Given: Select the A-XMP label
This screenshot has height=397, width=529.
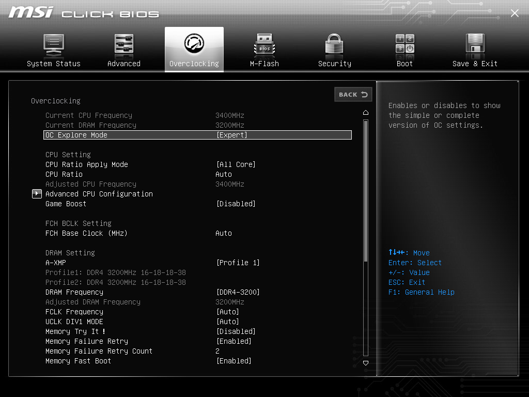Looking at the screenshot, I should click(x=56, y=263).
